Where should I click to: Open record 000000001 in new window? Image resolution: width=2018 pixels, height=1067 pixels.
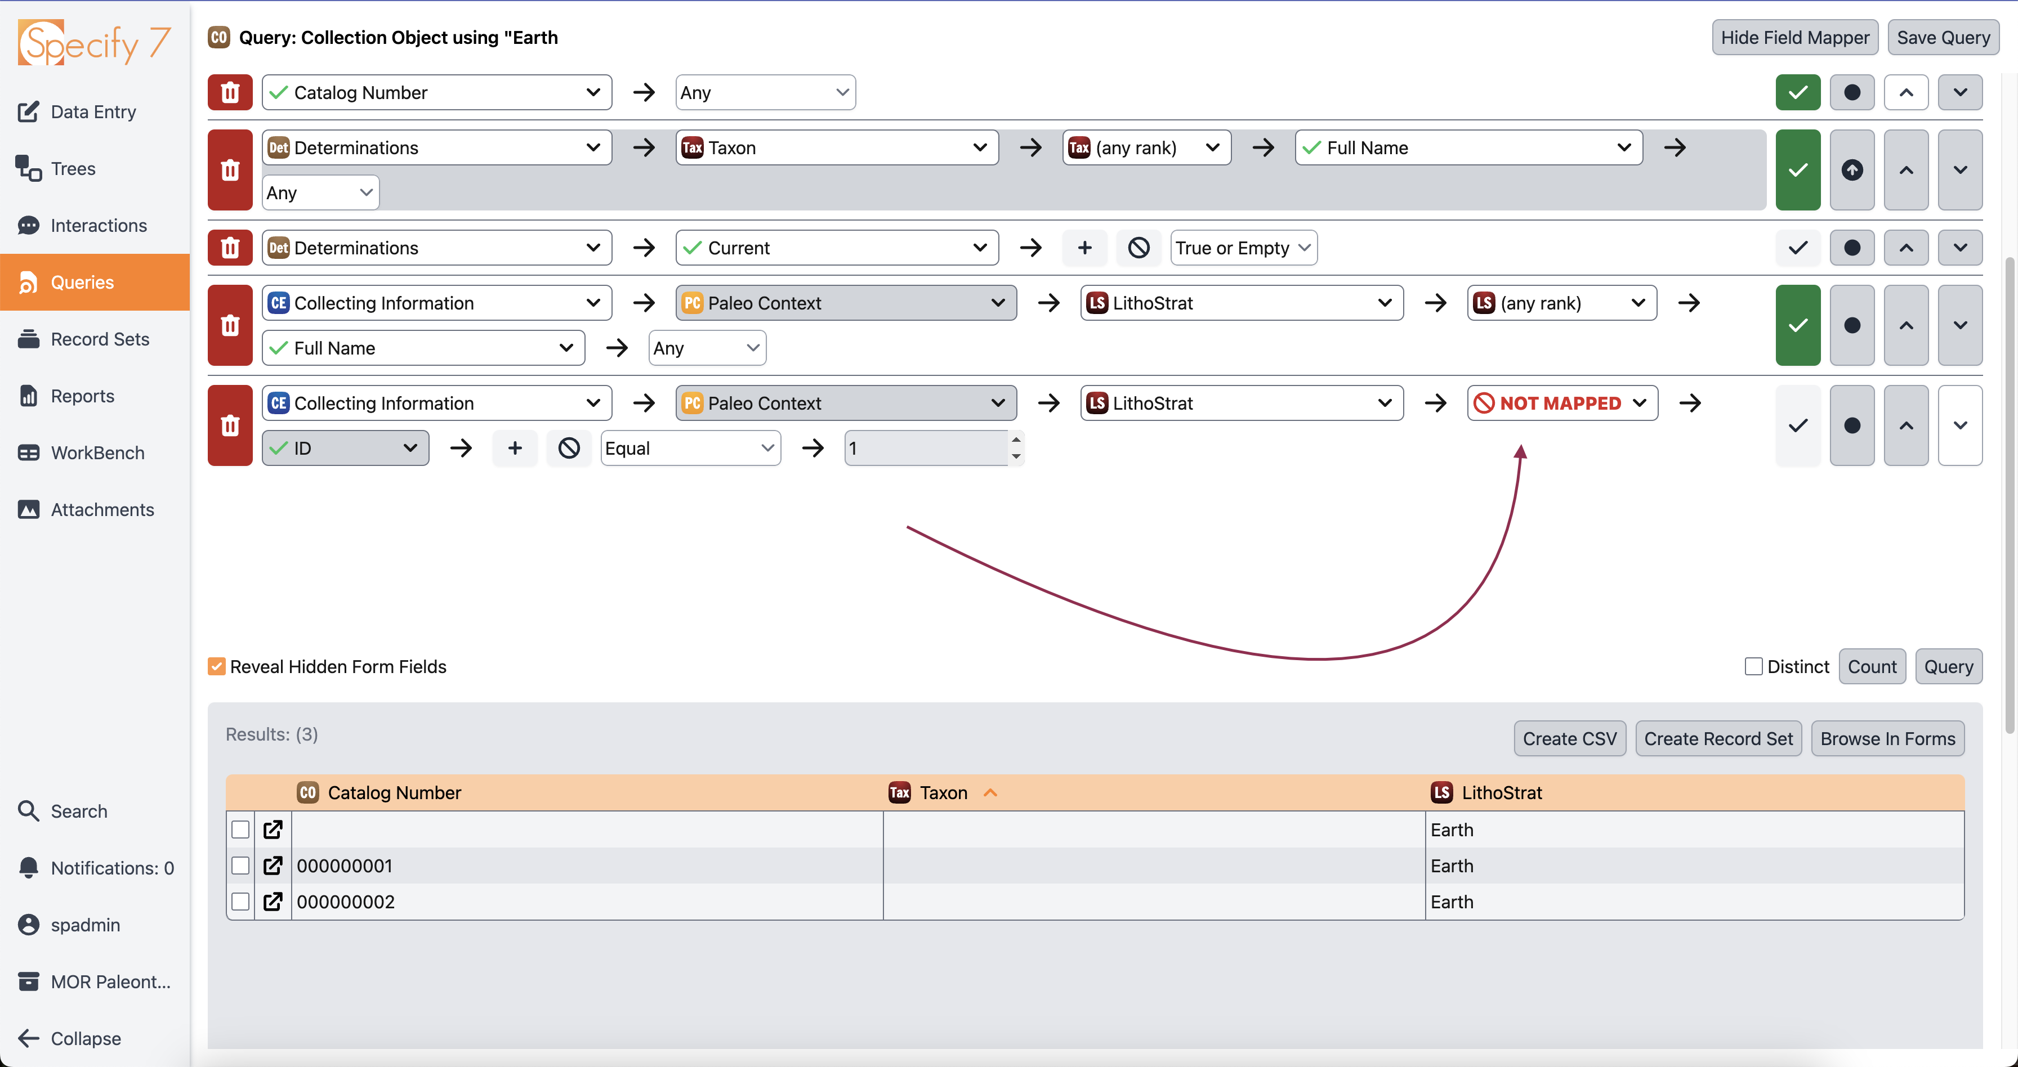[x=273, y=865]
